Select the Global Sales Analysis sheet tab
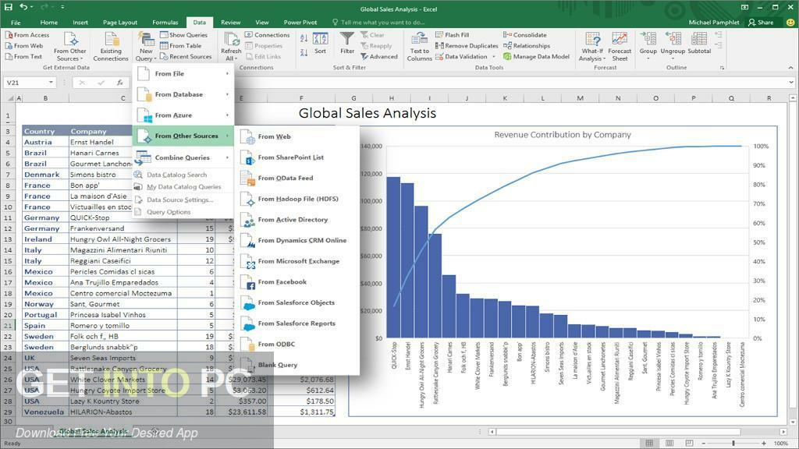 coord(93,431)
